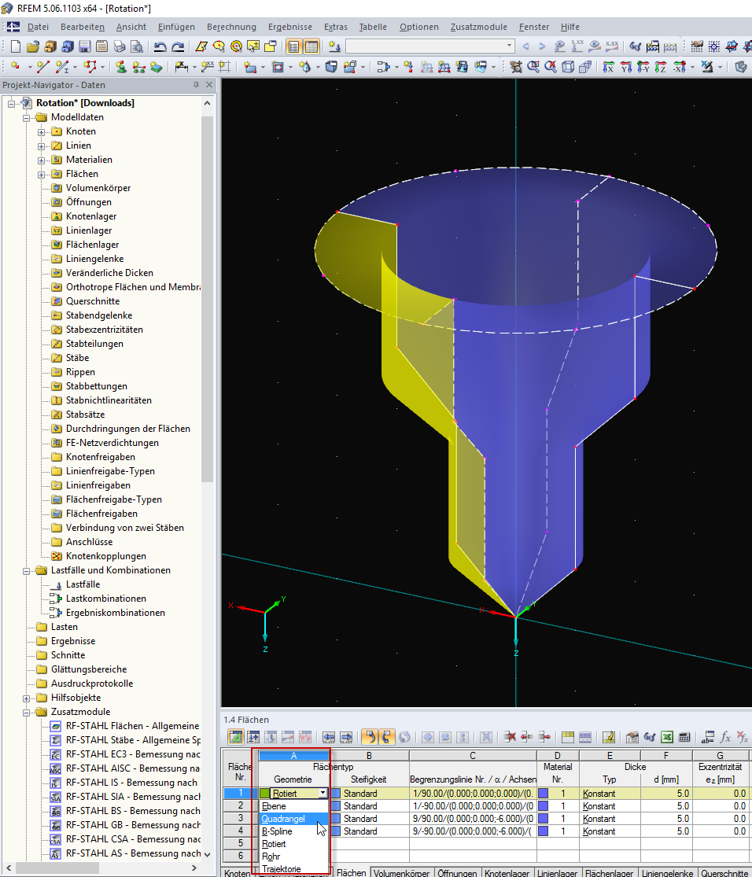Click blue material swatch in row 1
752x877 pixels.
point(543,793)
